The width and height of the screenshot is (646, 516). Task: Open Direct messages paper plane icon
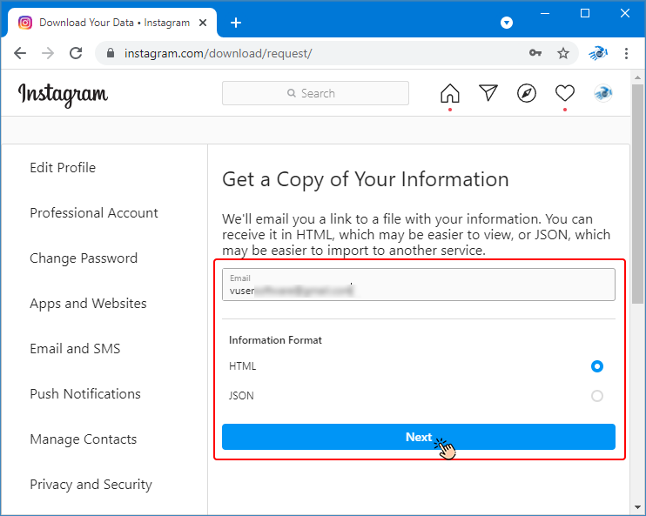point(488,92)
